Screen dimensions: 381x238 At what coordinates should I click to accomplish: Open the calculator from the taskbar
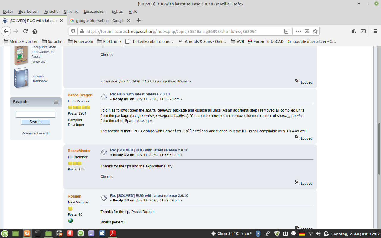[59, 233]
